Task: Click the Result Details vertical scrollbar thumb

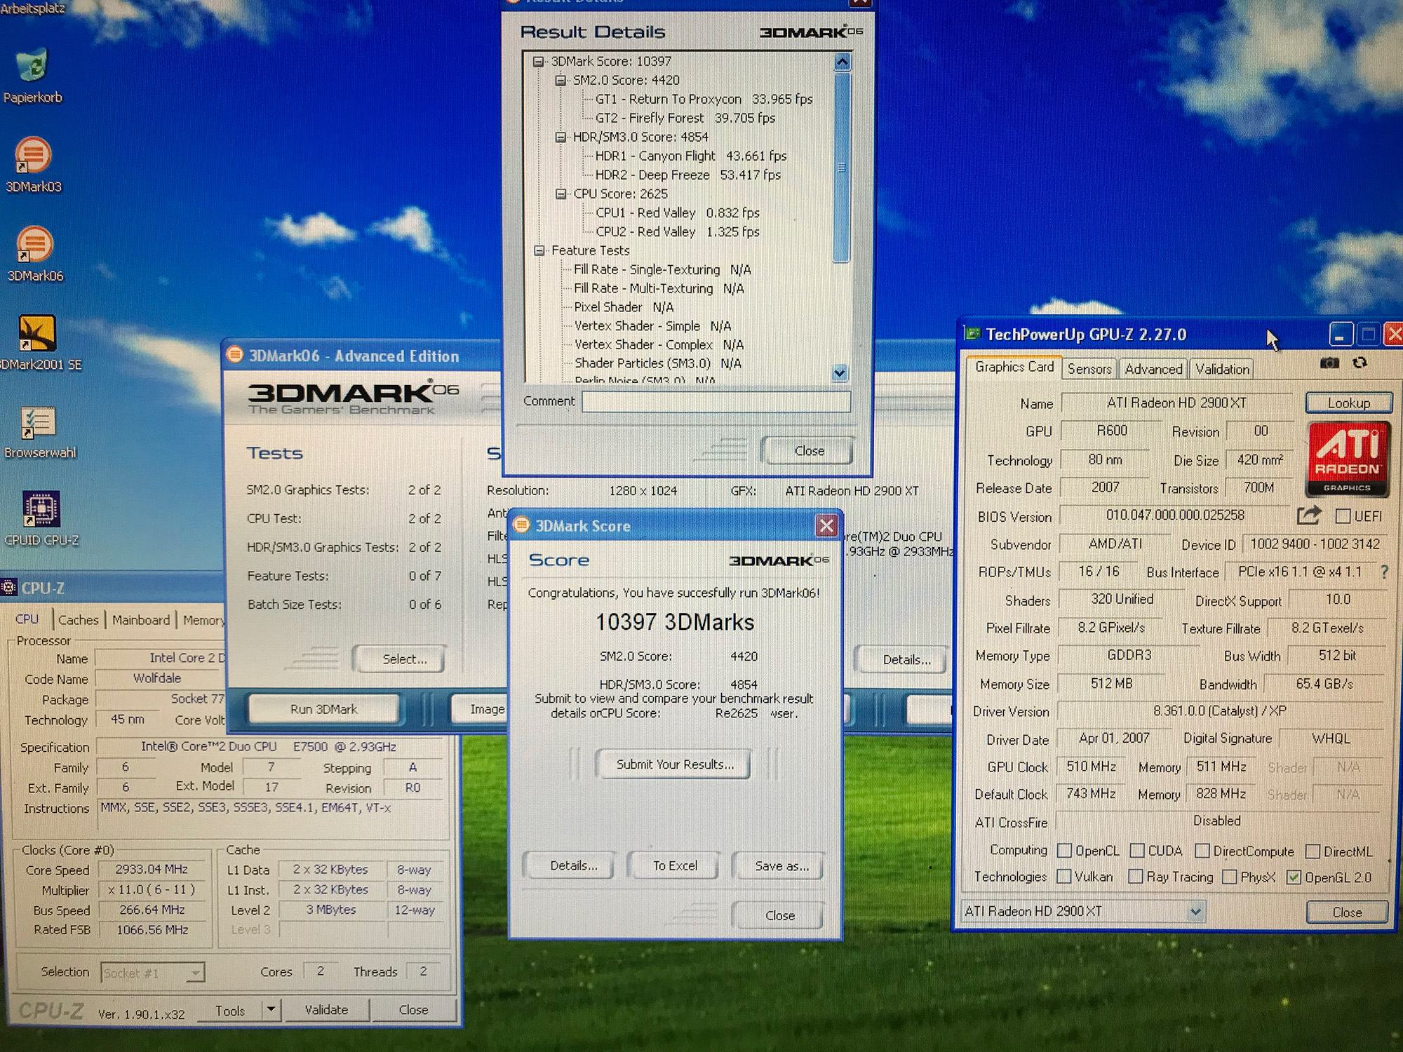Action: 842,167
